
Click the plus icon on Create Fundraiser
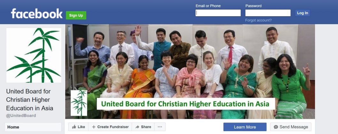click(x=94, y=127)
